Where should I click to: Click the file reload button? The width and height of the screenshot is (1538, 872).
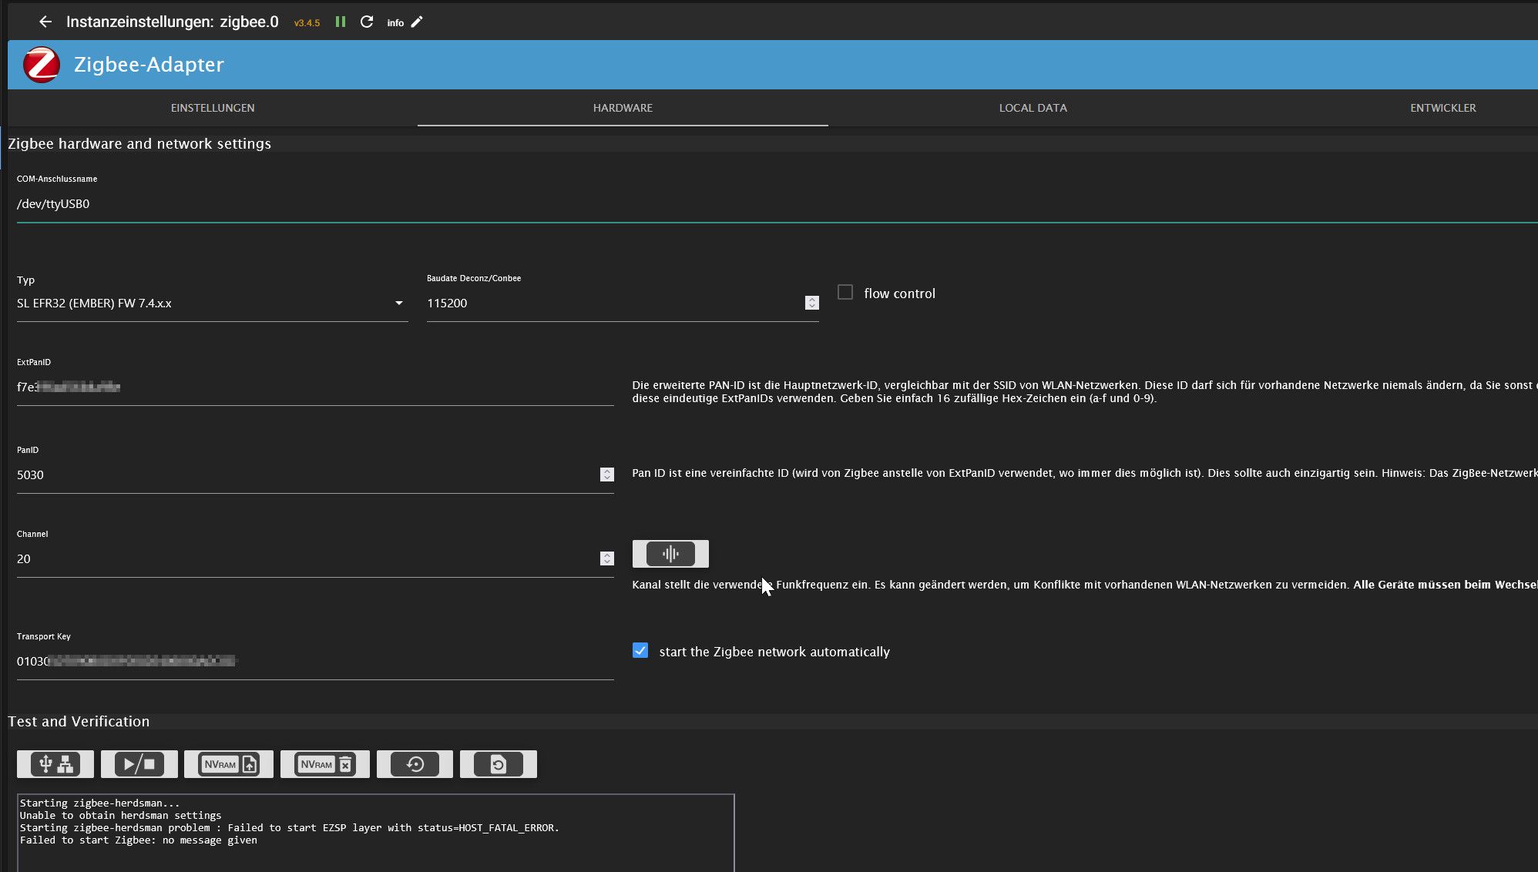click(x=499, y=764)
